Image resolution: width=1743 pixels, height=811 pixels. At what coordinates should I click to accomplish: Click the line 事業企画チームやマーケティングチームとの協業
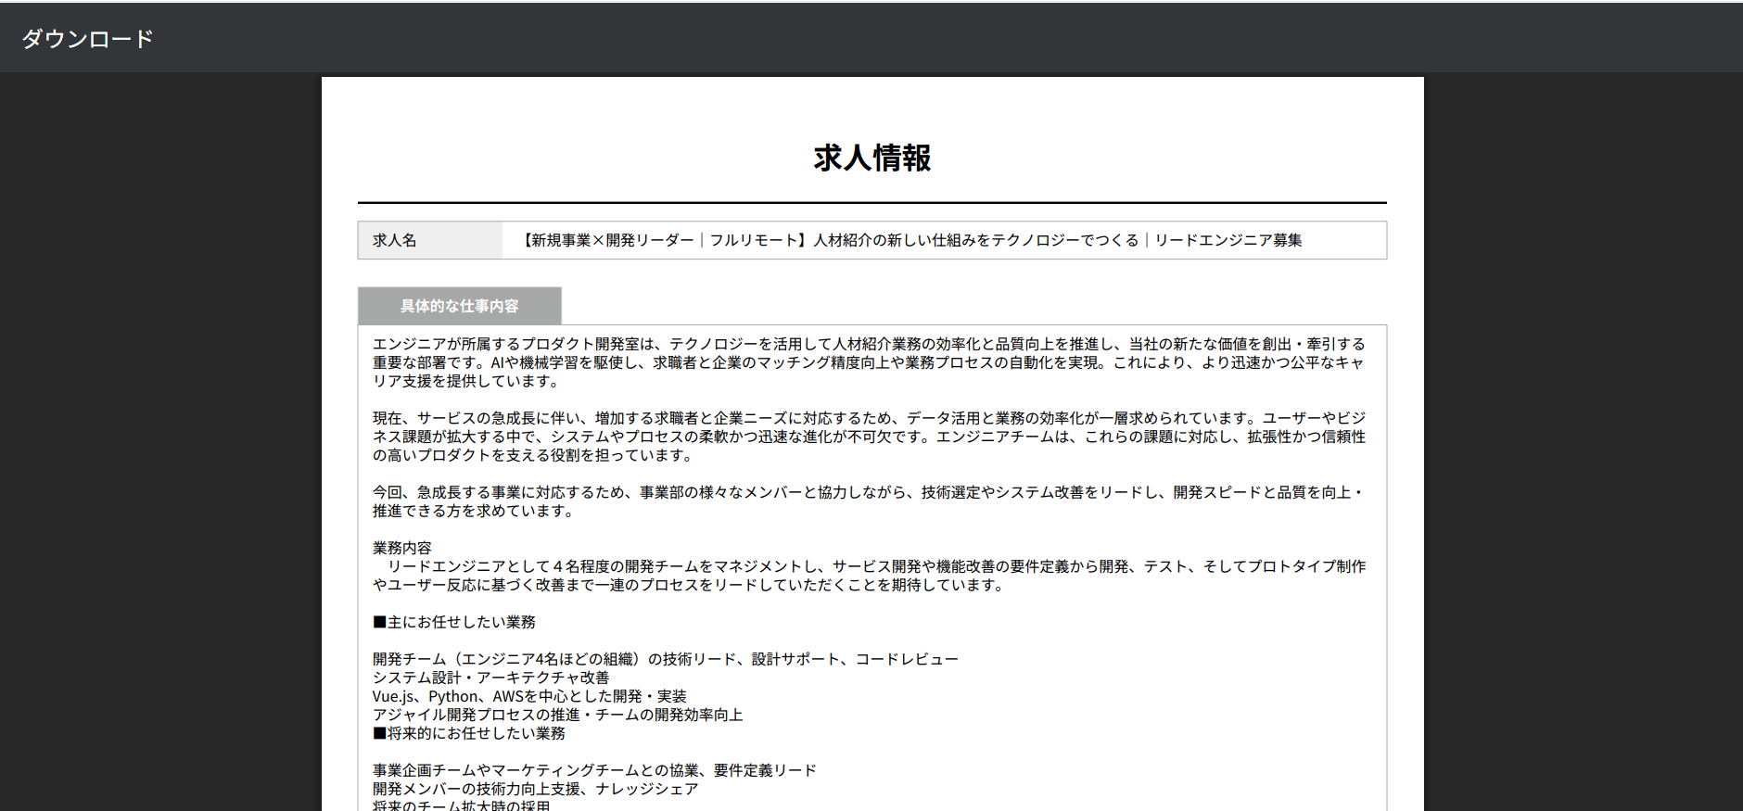pos(595,770)
